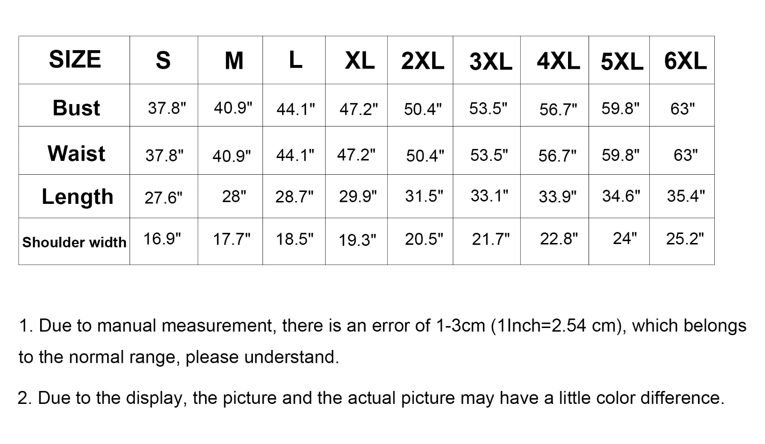Select the Bust value for size 4XL

click(x=558, y=109)
